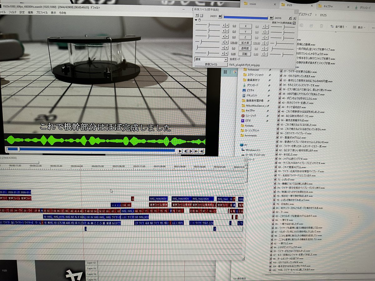
Task: Click the pin icon next to ミュージック
Action: click(268, 116)
